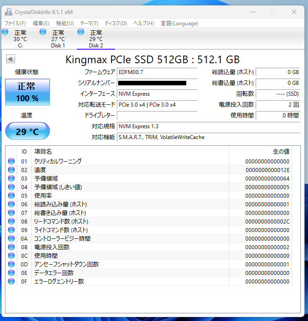Click status orb of 使用率 row
The image size is (308, 321).
point(11,195)
